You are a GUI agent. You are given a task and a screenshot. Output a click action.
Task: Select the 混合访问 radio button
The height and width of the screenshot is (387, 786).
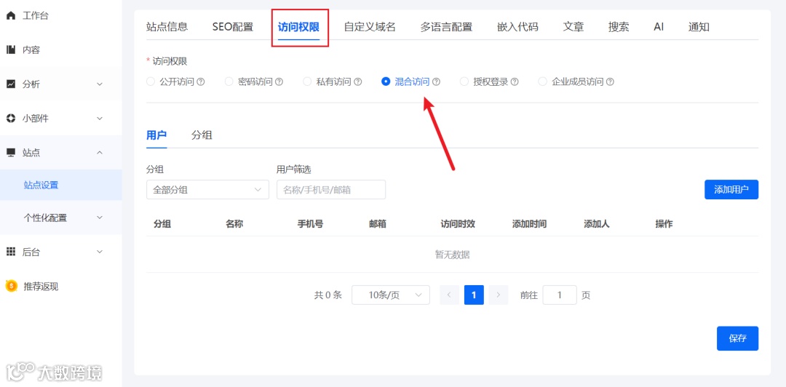coord(386,81)
